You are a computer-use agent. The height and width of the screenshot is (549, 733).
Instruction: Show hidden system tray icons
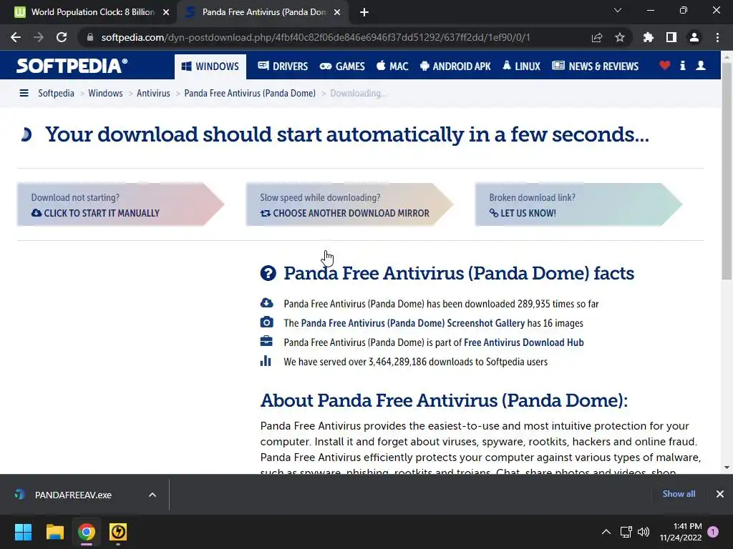(606, 532)
